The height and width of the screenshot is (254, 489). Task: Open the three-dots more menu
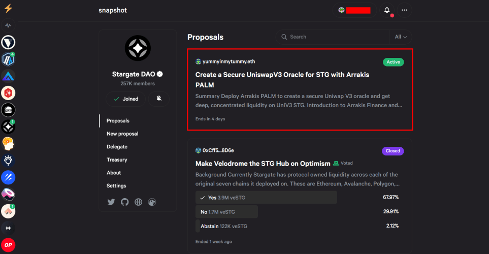[x=404, y=10]
